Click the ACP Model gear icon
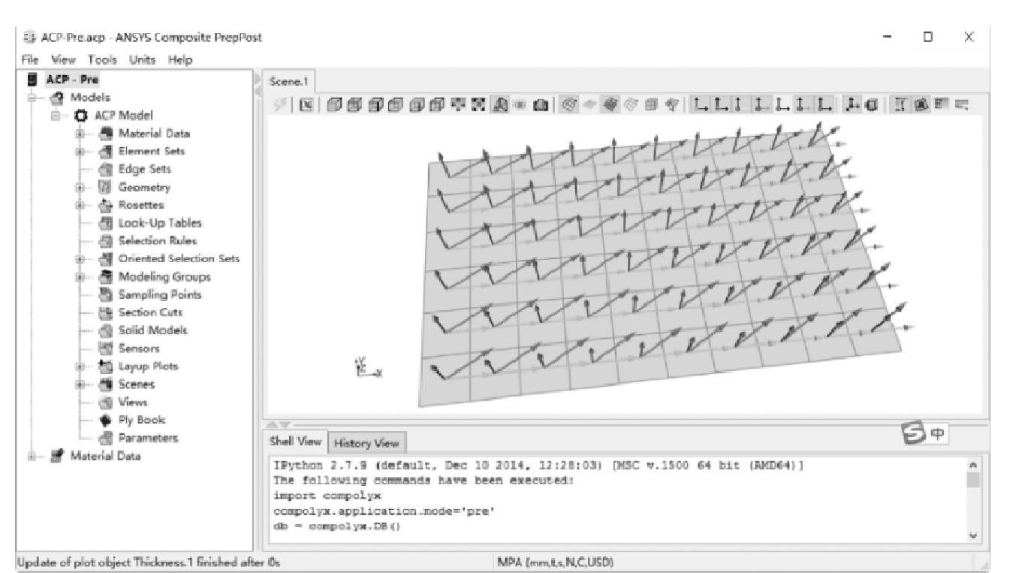The width and height of the screenshot is (1016, 573). click(82, 116)
